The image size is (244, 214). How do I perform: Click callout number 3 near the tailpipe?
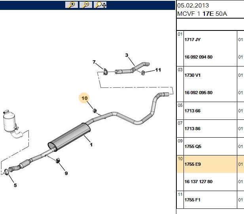pyautogui.click(x=127, y=55)
